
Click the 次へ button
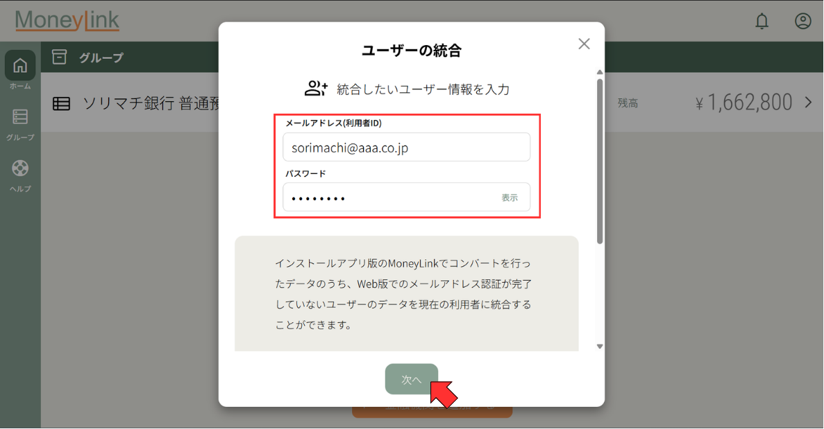pos(412,379)
